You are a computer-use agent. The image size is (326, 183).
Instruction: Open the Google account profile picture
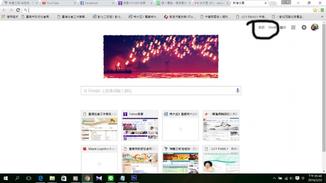(x=315, y=27)
